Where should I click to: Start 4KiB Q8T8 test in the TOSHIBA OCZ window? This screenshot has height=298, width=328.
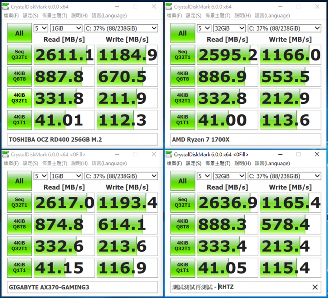[x=19, y=76]
